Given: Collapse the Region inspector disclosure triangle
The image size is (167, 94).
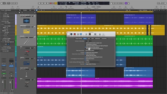Looking at the screenshot, I should pyautogui.click(x=1, y=10).
